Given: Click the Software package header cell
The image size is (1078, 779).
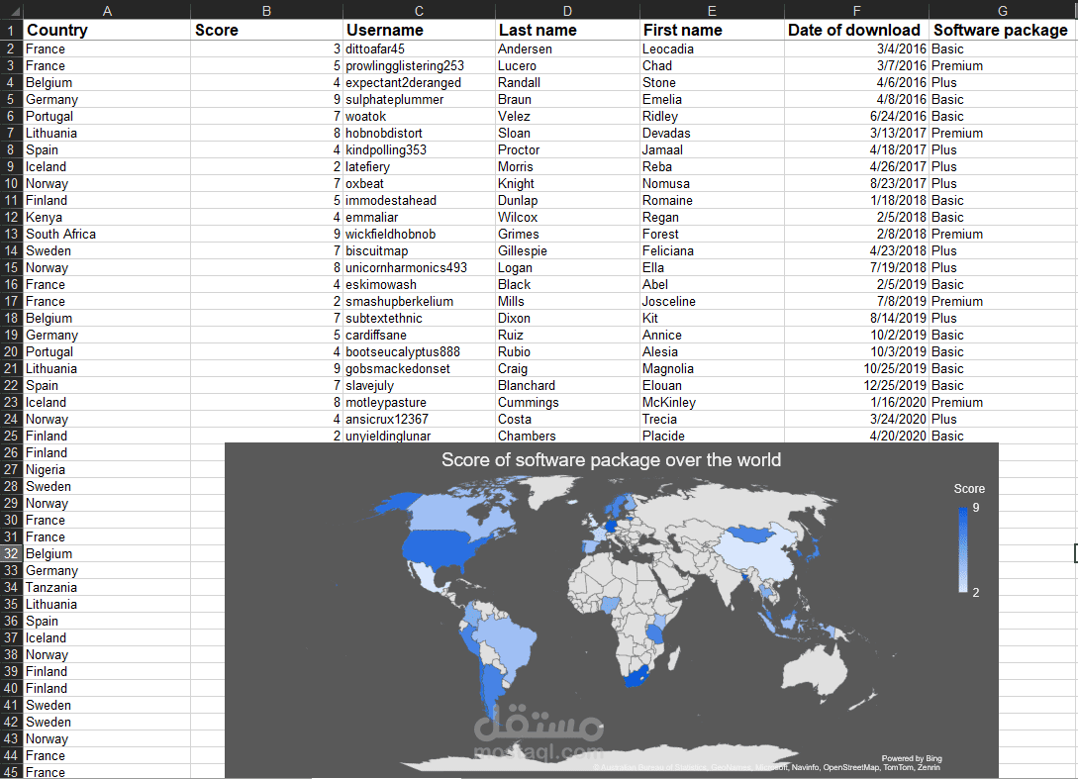Looking at the screenshot, I should point(1003,30).
